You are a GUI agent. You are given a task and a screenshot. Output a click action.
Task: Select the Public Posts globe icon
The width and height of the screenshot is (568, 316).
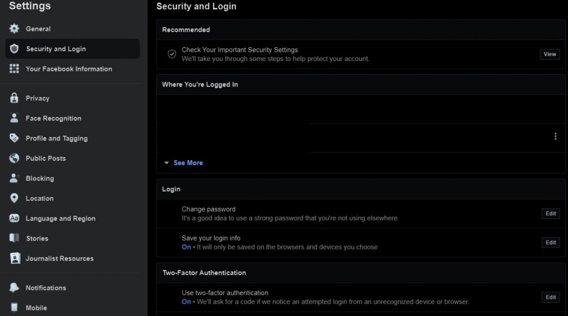[x=14, y=158]
